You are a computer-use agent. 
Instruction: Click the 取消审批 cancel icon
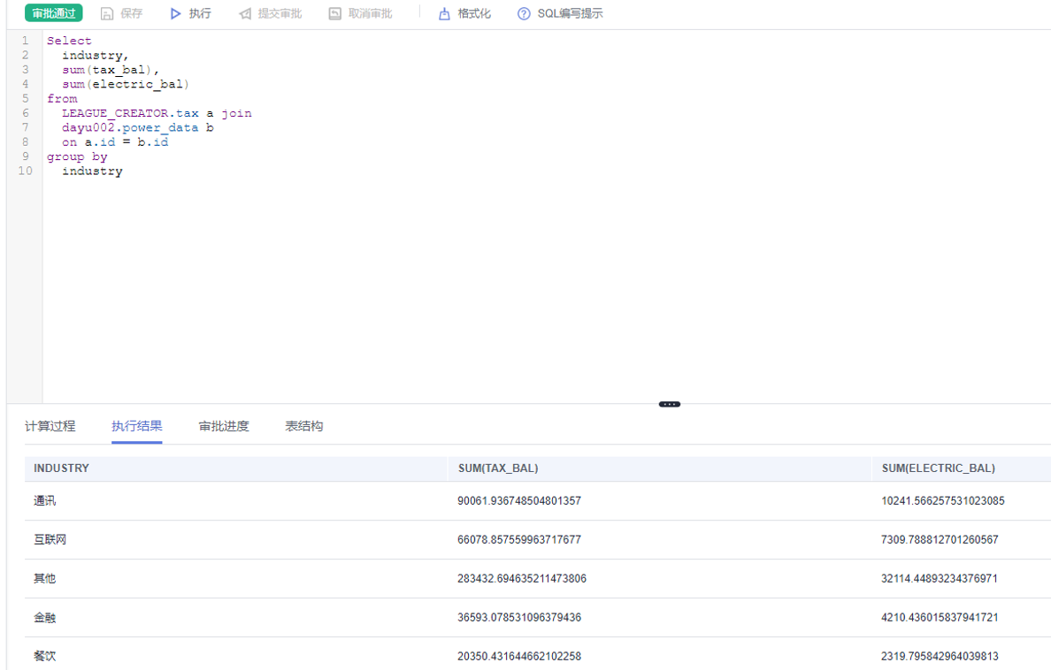[335, 13]
